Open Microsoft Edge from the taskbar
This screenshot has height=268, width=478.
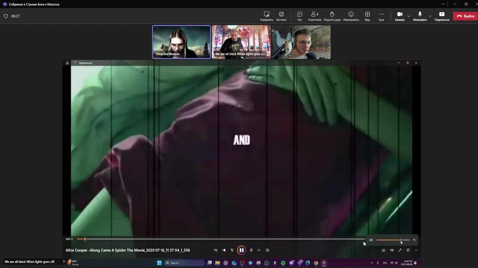point(308,263)
